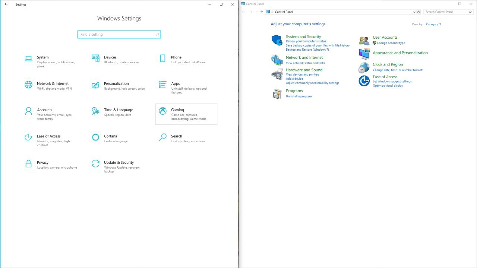
Task: Click Control Panel forward navigation arrow
Action: coord(251,12)
